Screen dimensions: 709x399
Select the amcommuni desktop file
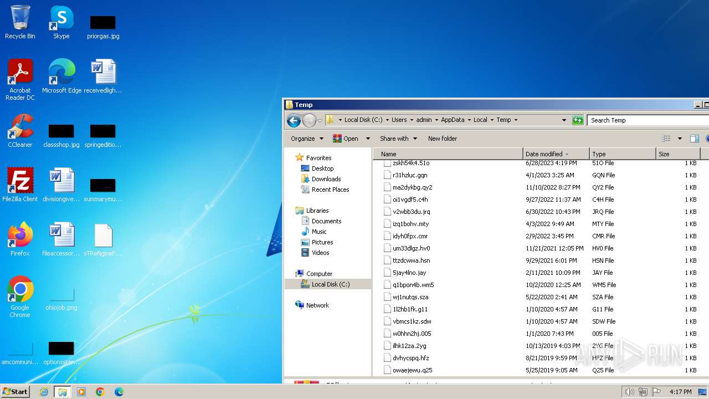[20, 353]
